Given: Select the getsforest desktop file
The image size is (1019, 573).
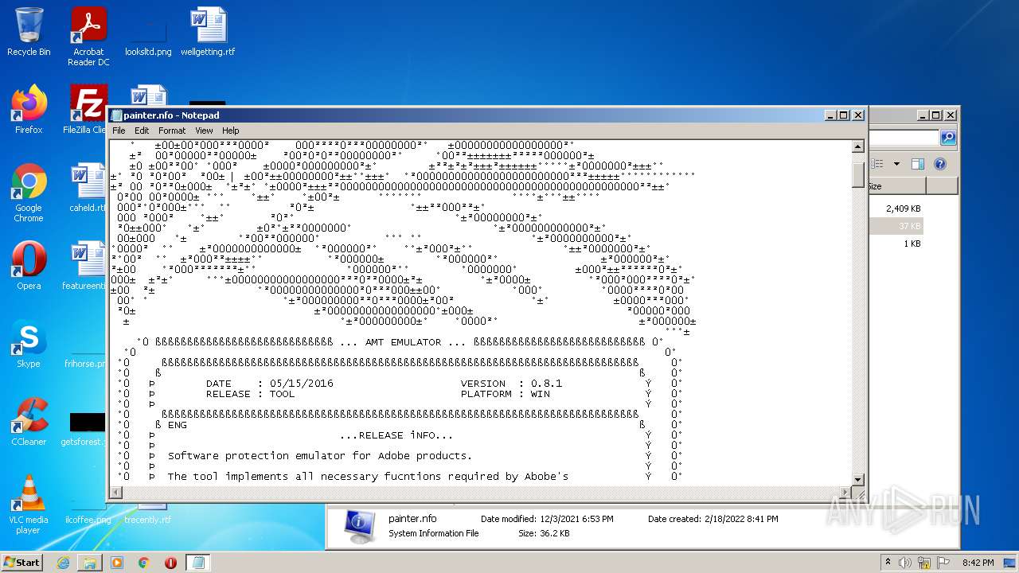Looking at the screenshot, I should click(84, 428).
